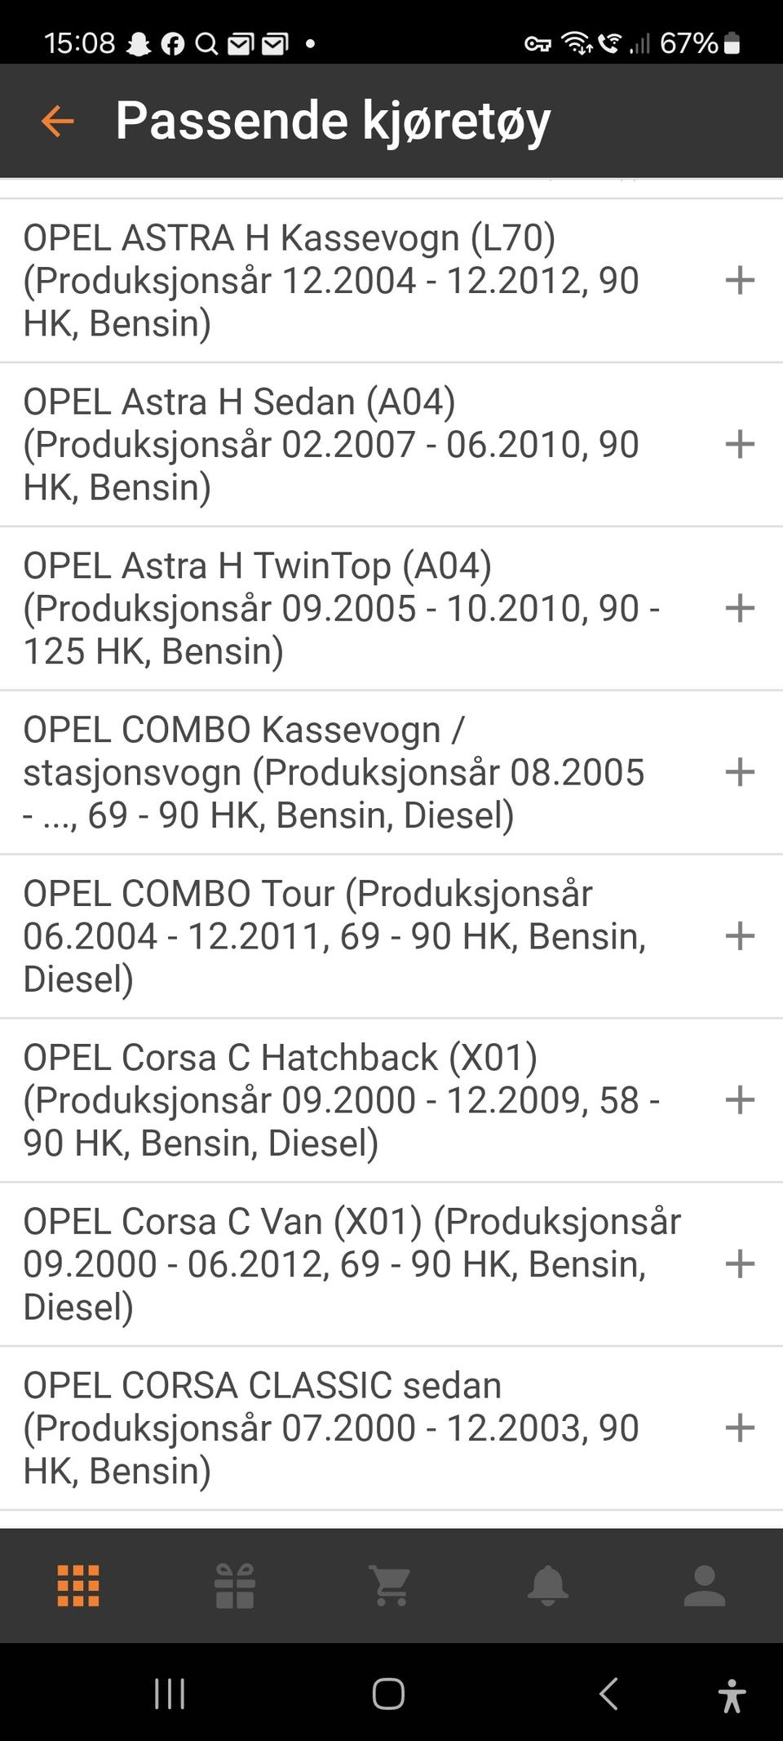This screenshot has width=783, height=1741.
Task: Open the notifications bell tab
Action: coord(548,1586)
